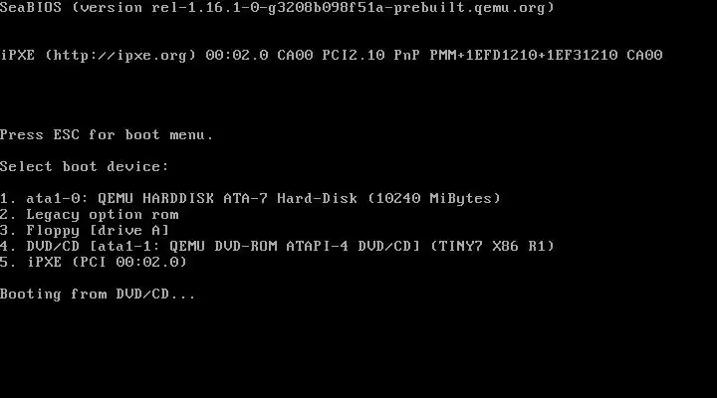Image resolution: width=717 pixels, height=398 pixels.
Task: Click the TINY7 X86 R1 disc label
Action: point(492,247)
